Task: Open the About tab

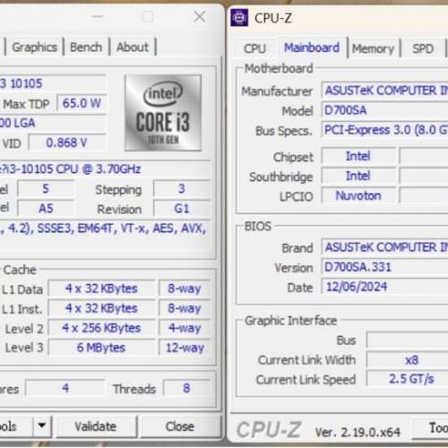Action: pyautogui.click(x=133, y=47)
